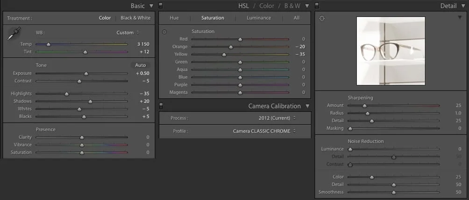This screenshot has width=469, height=200.
Task: Click the Temp value 3 150
Action: pos(143,44)
